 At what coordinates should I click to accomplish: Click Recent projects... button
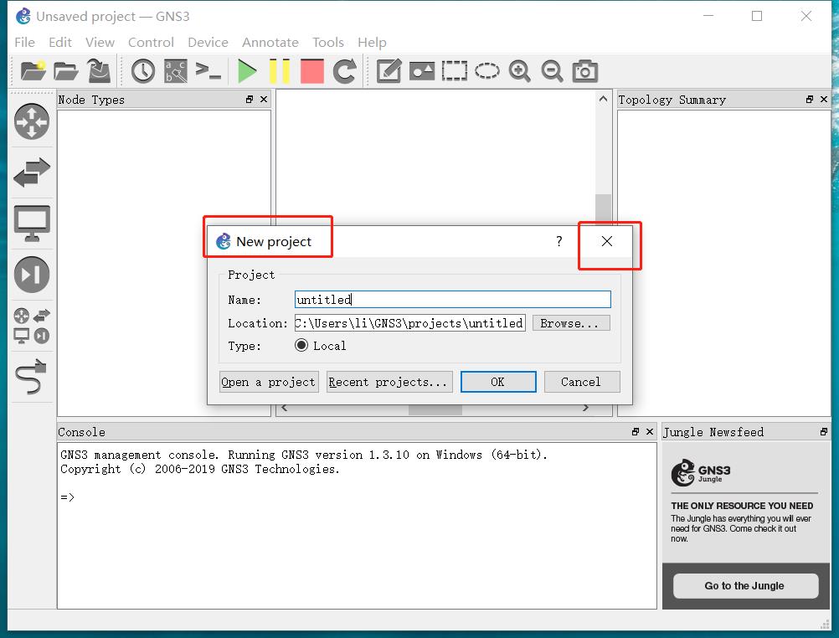pyautogui.click(x=389, y=382)
